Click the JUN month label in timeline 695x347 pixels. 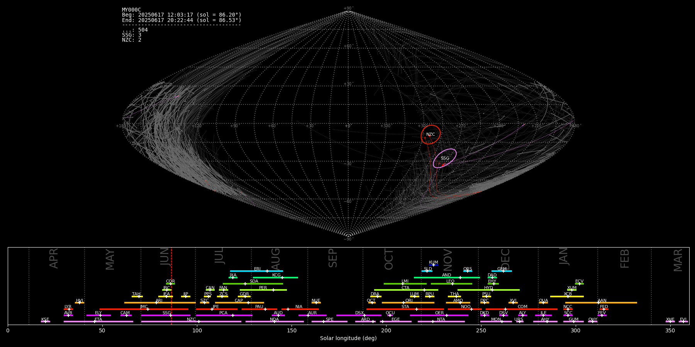[x=165, y=256]
